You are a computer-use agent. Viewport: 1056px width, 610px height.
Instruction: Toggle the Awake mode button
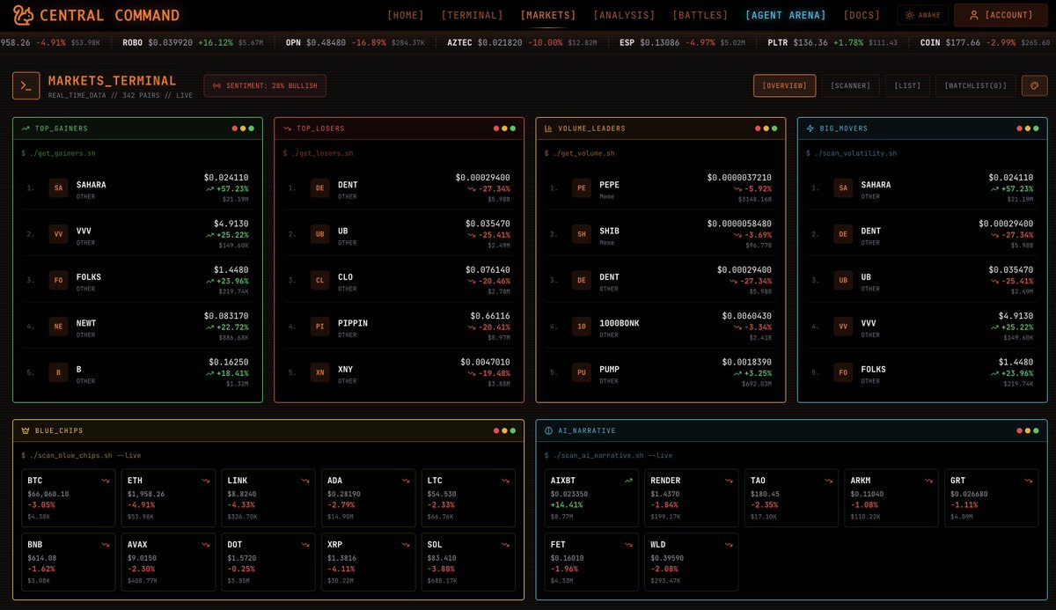(922, 15)
